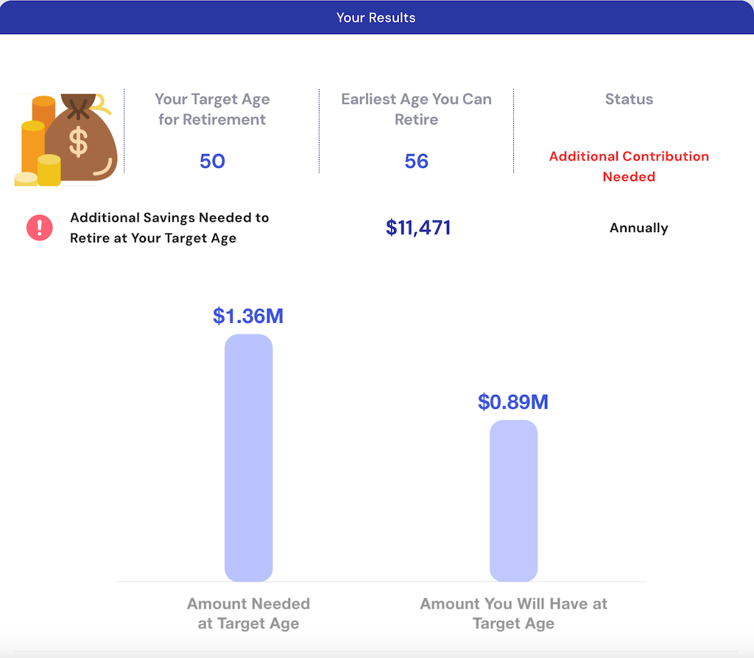Viewport: 754px width, 658px height.
Task: Click the dollar sign on the money bag
Action: click(80, 142)
